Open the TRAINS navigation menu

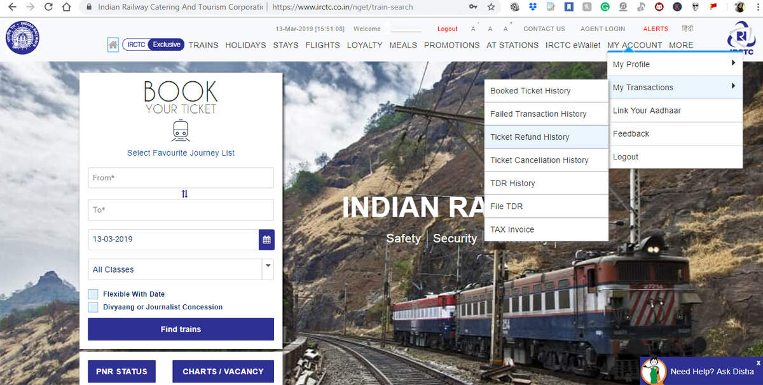point(203,45)
